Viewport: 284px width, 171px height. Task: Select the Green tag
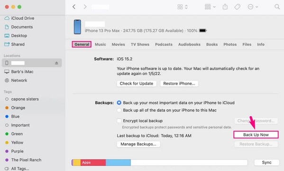pos(14,134)
